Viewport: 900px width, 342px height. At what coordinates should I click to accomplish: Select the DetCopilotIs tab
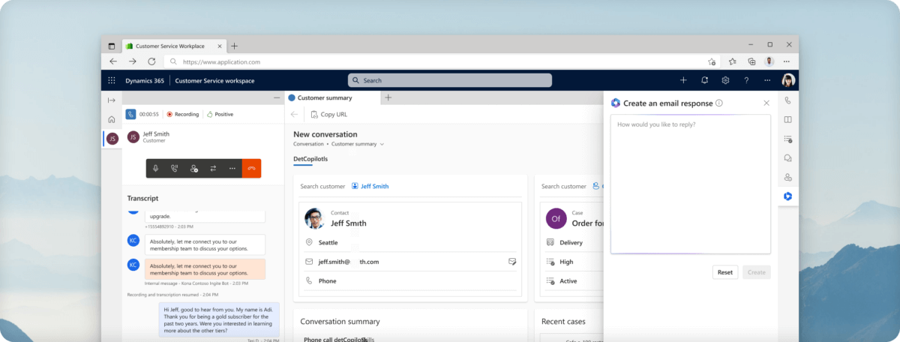(x=310, y=159)
